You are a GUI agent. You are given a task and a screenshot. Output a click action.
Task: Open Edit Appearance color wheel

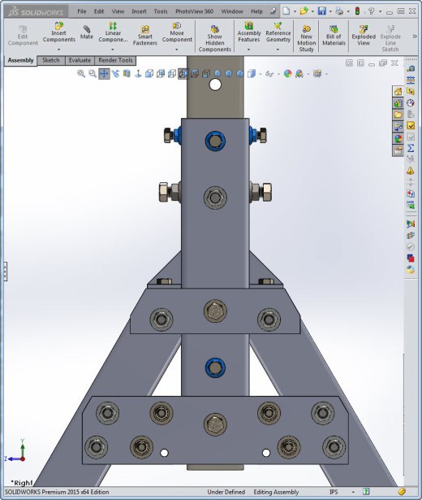(288, 74)
